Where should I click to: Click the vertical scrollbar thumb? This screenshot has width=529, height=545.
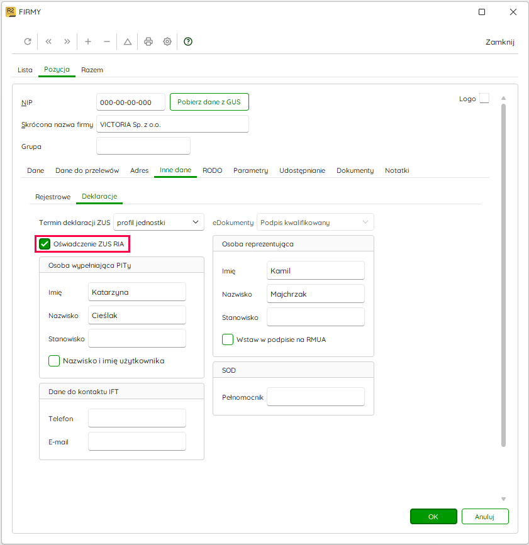pos(503,275)
